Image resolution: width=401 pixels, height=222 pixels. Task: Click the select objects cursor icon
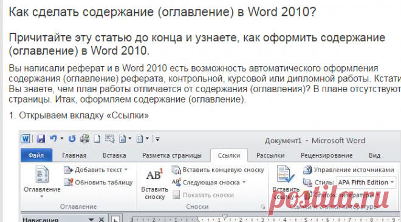click(x=110, y=138)
